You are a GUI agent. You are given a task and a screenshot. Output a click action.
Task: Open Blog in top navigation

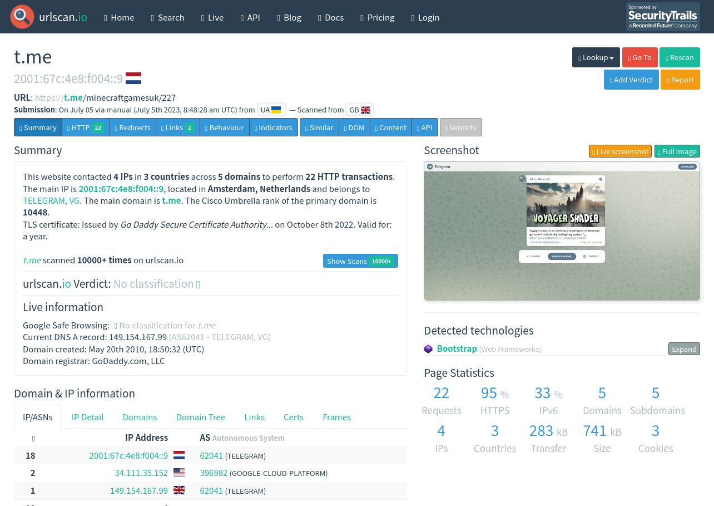click(x=289, y=17)
